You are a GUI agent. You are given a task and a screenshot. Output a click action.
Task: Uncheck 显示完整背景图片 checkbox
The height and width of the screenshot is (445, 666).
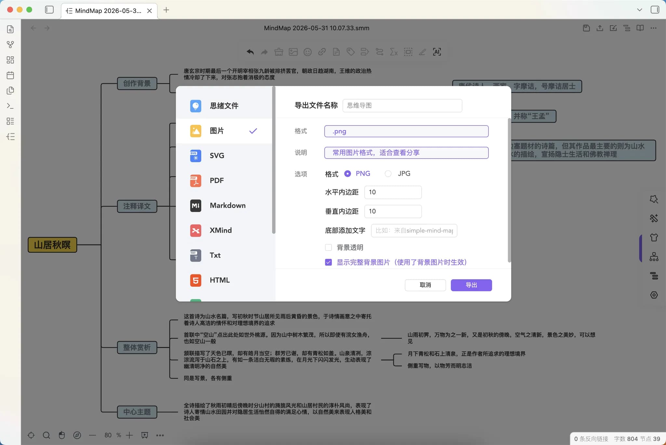[x=328, y=262]
